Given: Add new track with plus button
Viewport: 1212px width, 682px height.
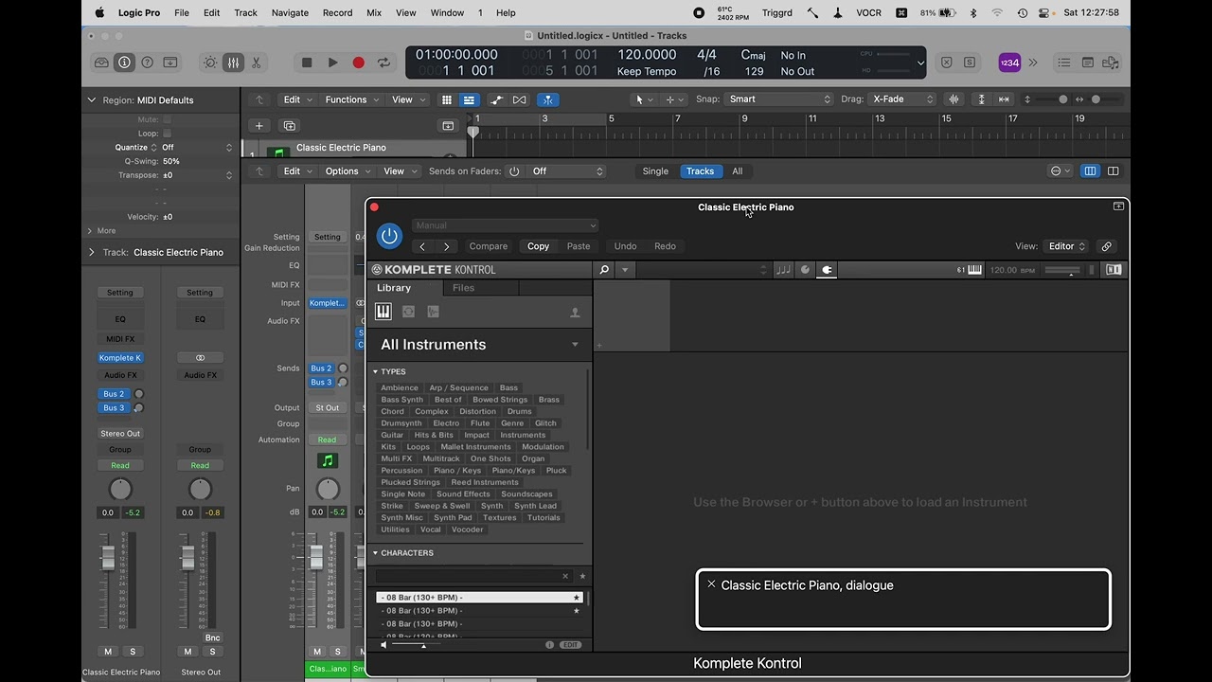Looking at the screenshot, I should (258, 126).
